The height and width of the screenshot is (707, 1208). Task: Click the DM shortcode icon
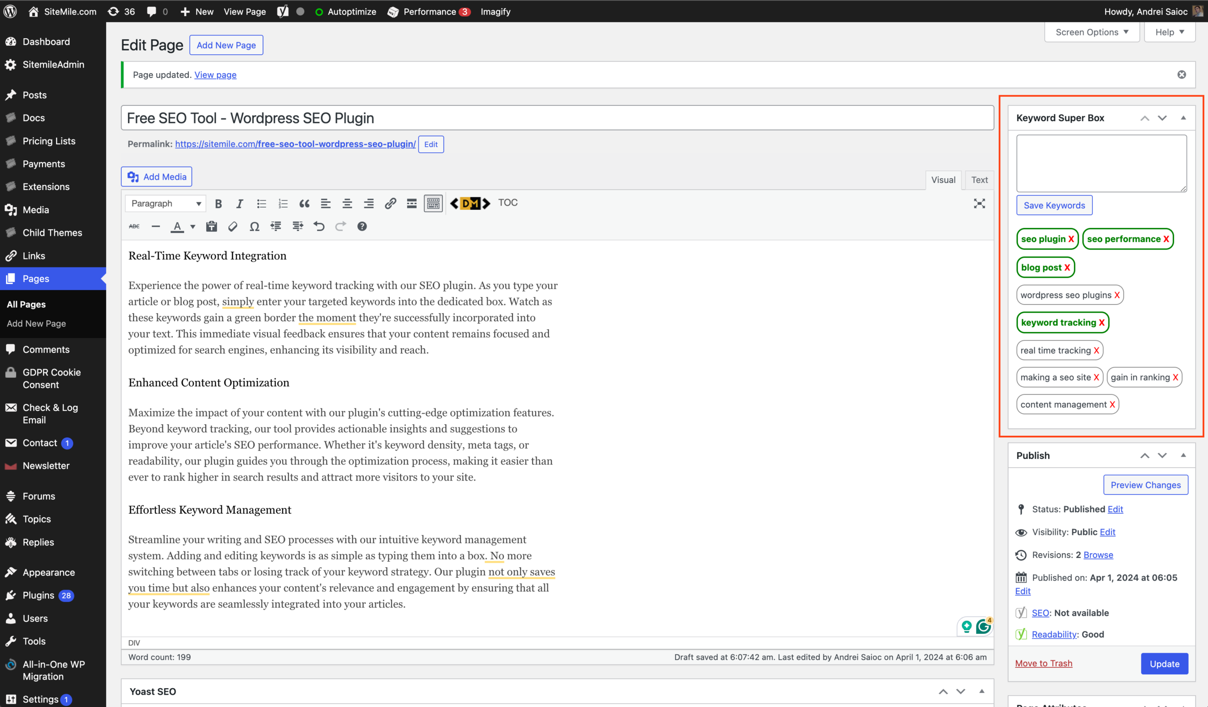coord(470,204)
